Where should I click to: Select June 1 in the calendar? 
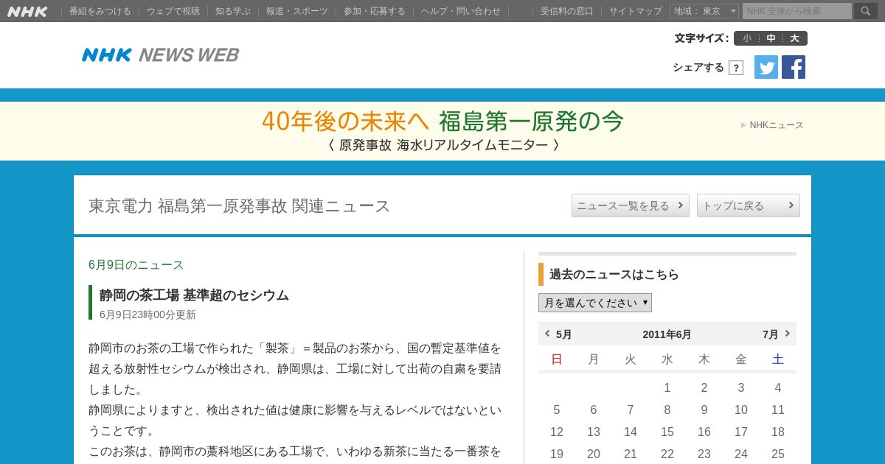(667, 388)
